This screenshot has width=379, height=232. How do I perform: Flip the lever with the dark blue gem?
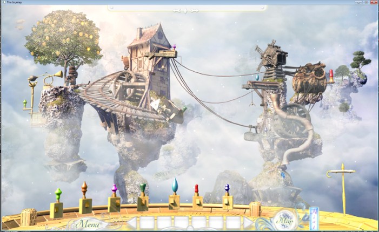228,197
